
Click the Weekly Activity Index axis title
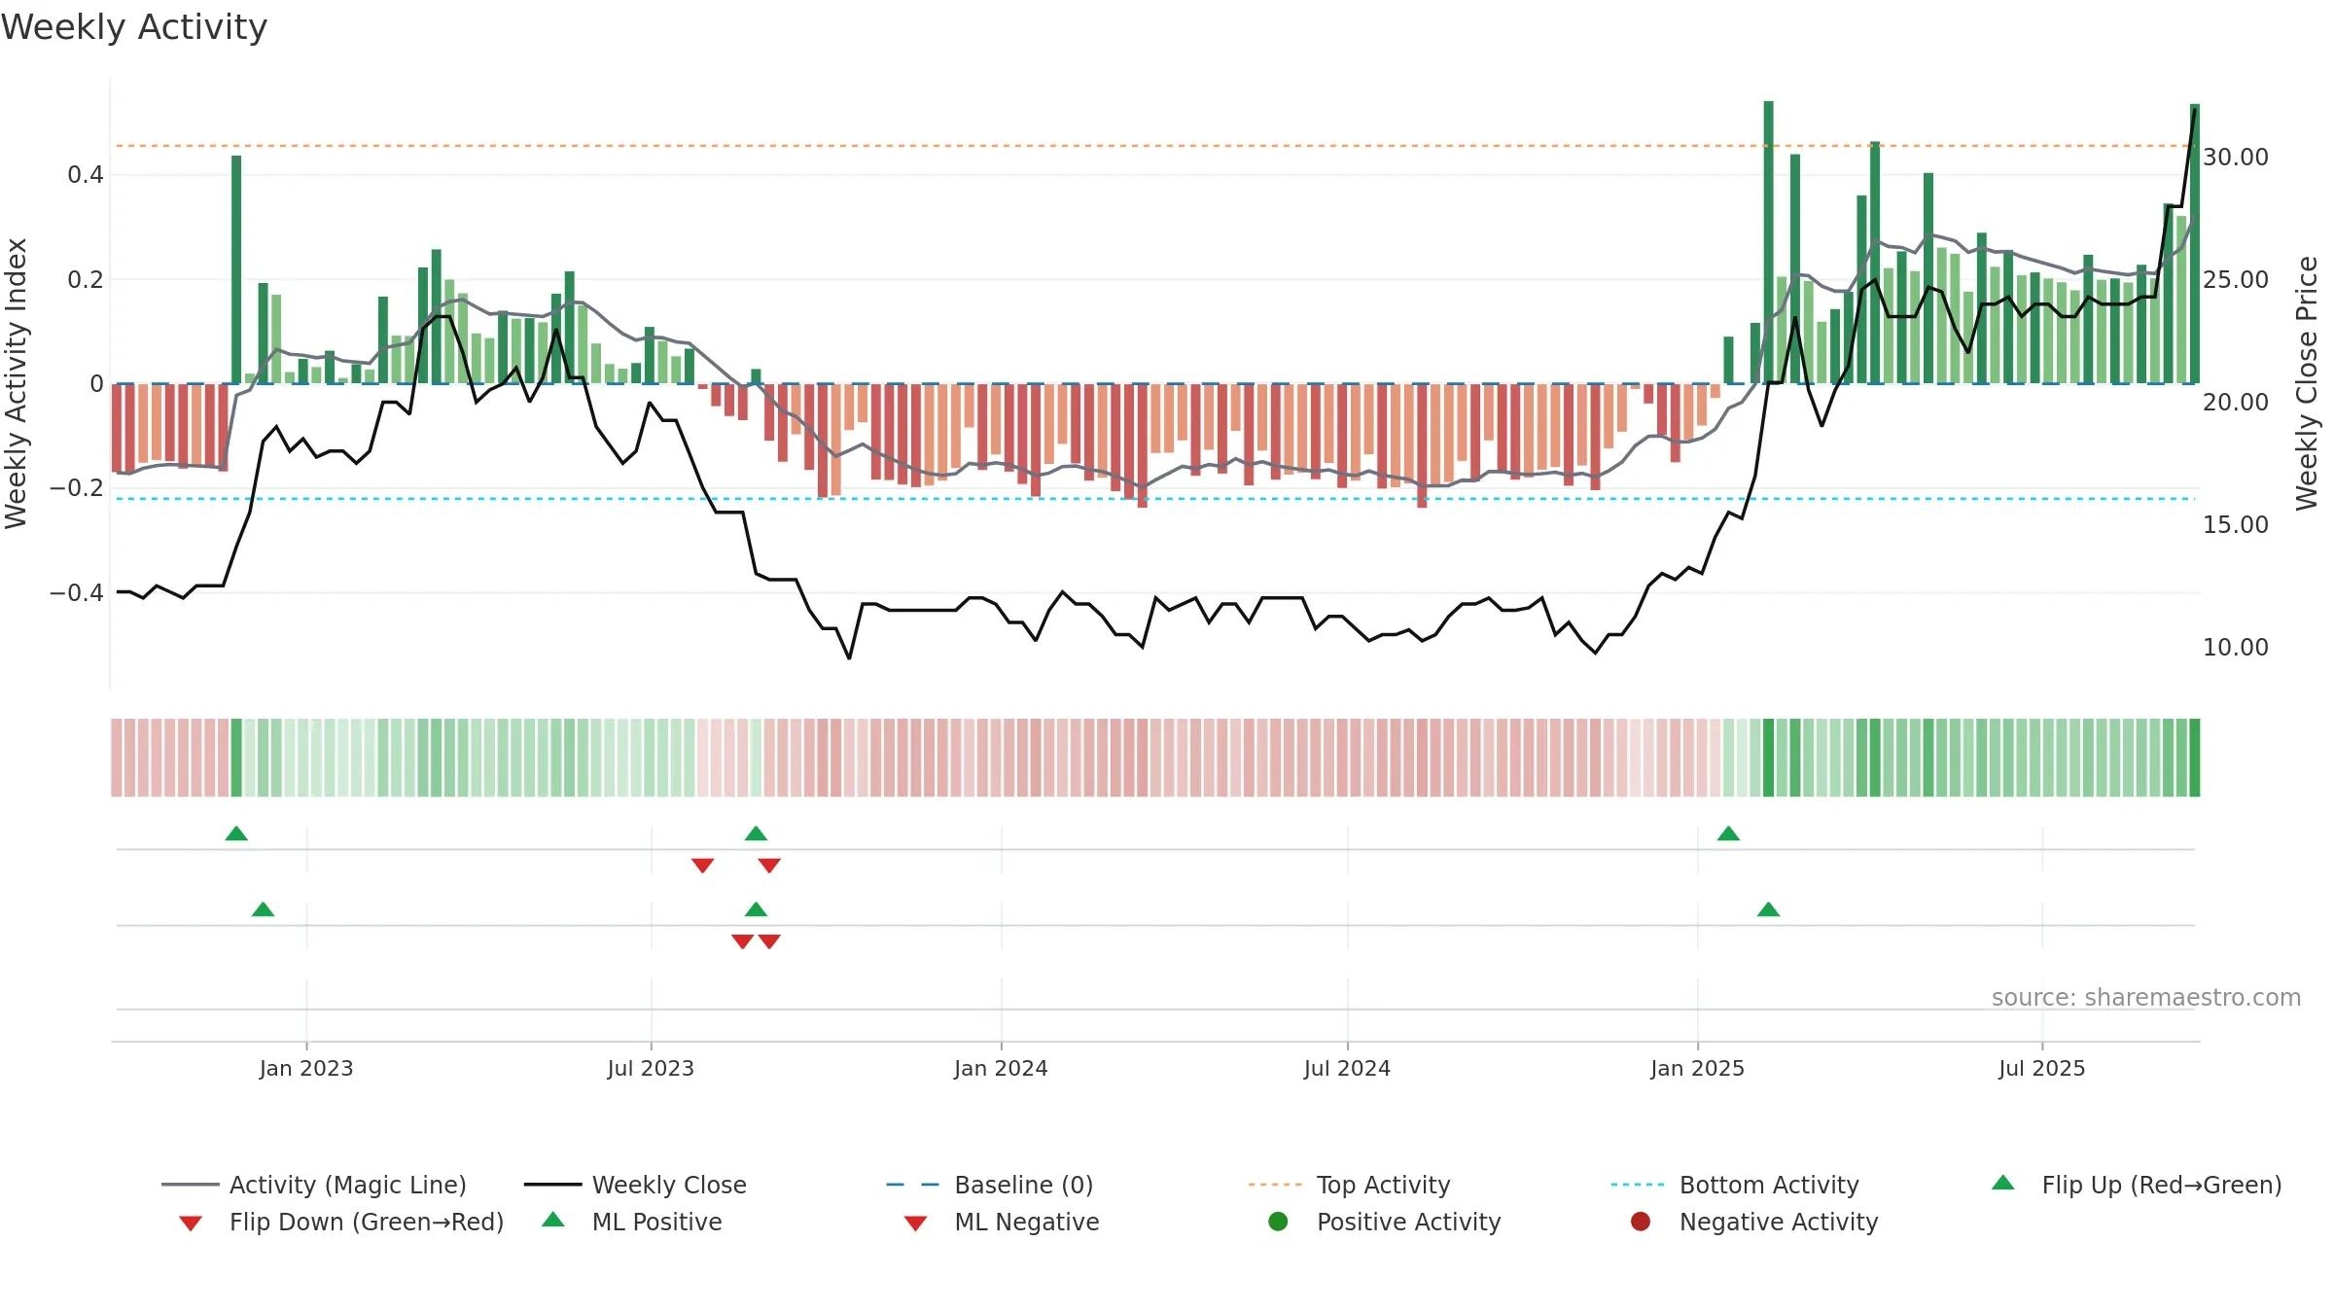pyautogui.click(x=16, y=383)
